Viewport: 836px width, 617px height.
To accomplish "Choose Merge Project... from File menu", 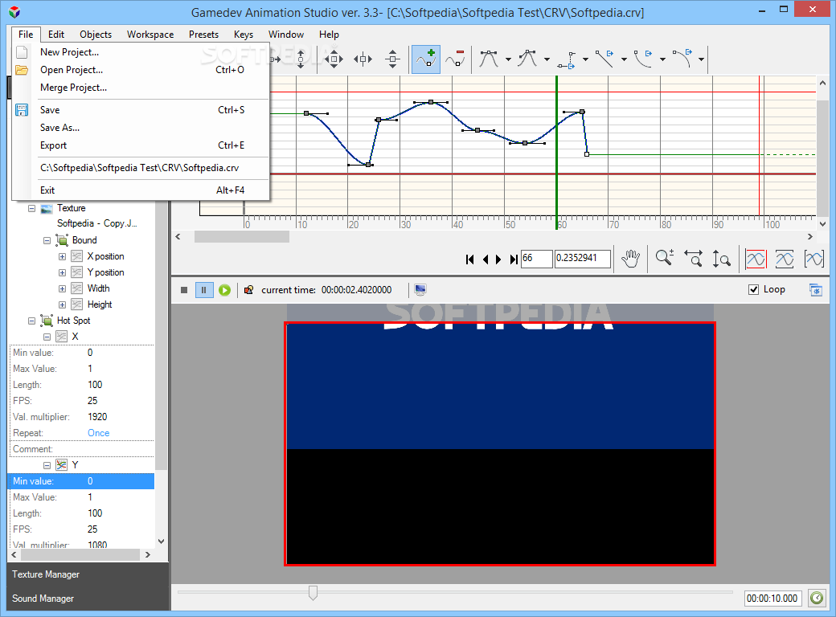I will 141,88.
